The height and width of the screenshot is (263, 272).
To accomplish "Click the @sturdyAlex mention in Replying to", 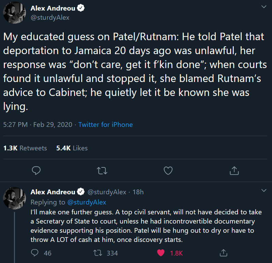I will pyautogui.click(x=87, y=202).
